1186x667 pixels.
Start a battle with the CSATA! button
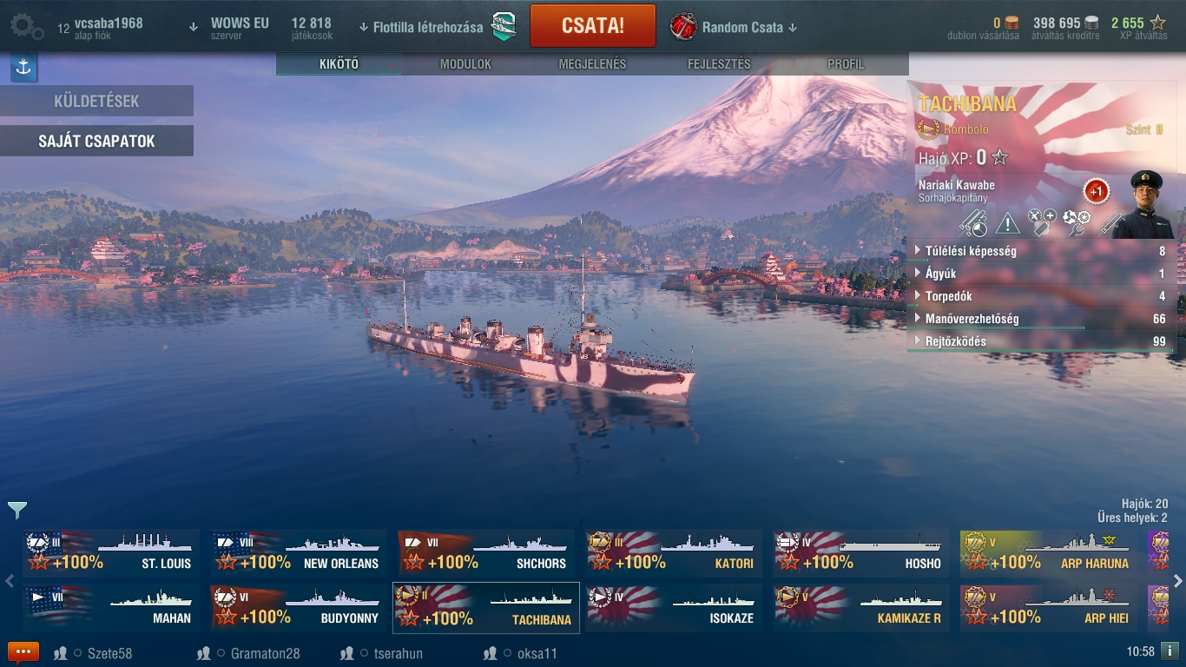(593, 25)
